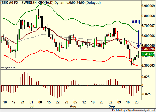Click the dark red 6.466096 value tag

click(148, 49)
